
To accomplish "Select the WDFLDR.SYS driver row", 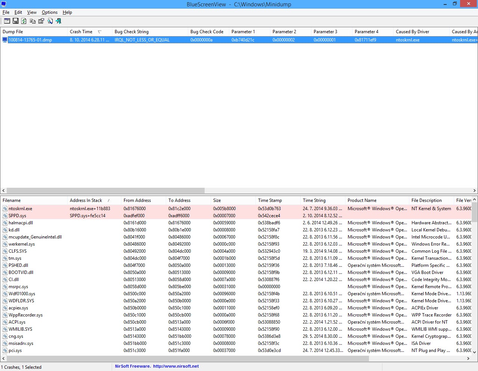I will [236, 301].
